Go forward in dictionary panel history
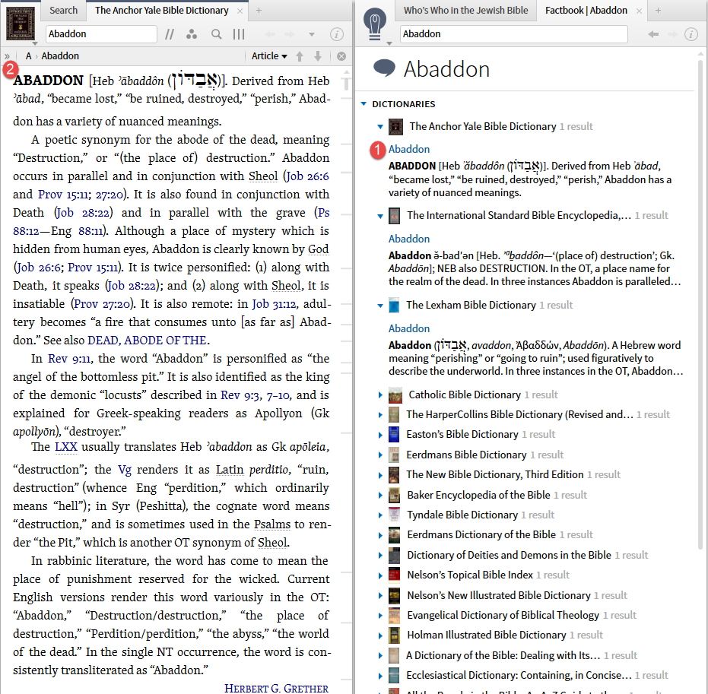Screen dimensions: 708x694 coord(289,34)
